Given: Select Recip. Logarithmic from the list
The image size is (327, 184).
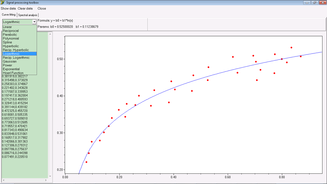Looking at the screenshot, I should (16, 57).
